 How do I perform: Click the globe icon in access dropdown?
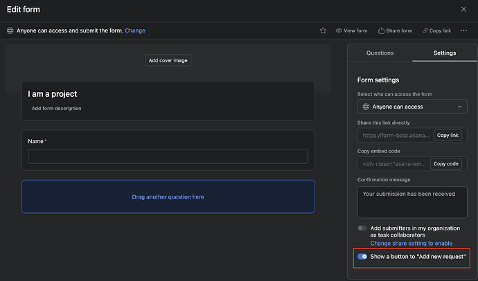click(x=365, y=107)
